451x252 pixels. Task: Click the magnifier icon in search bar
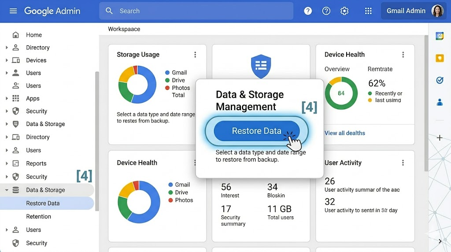pos(109,11)
